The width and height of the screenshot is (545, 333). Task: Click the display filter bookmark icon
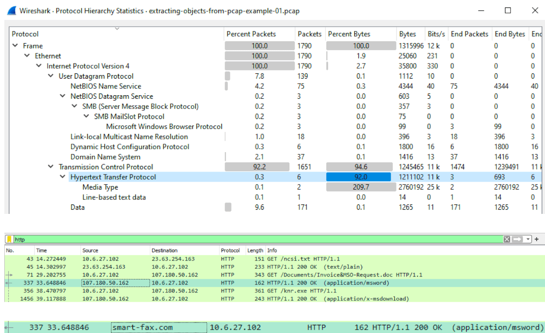[9, 239]
